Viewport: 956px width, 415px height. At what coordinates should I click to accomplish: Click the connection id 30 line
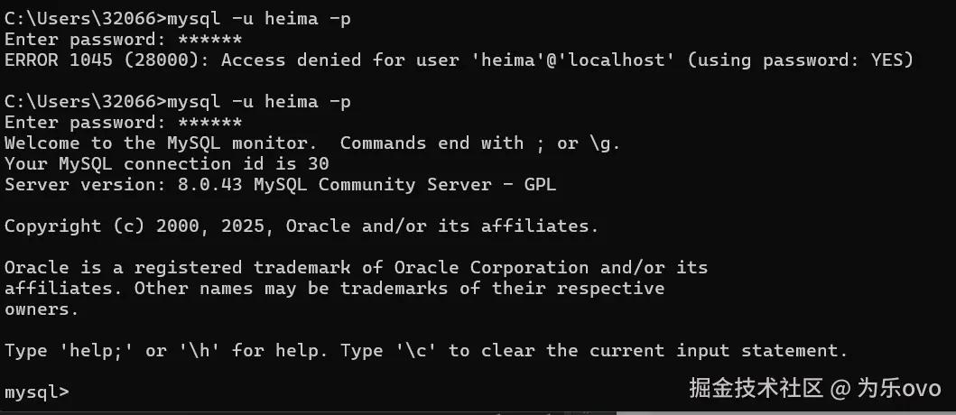coord(167,164)
